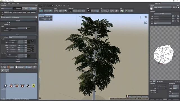Click the fourth icon in the Edit toolbar group
This screenshot has width=180, height=101.
(x=116, y=11)
